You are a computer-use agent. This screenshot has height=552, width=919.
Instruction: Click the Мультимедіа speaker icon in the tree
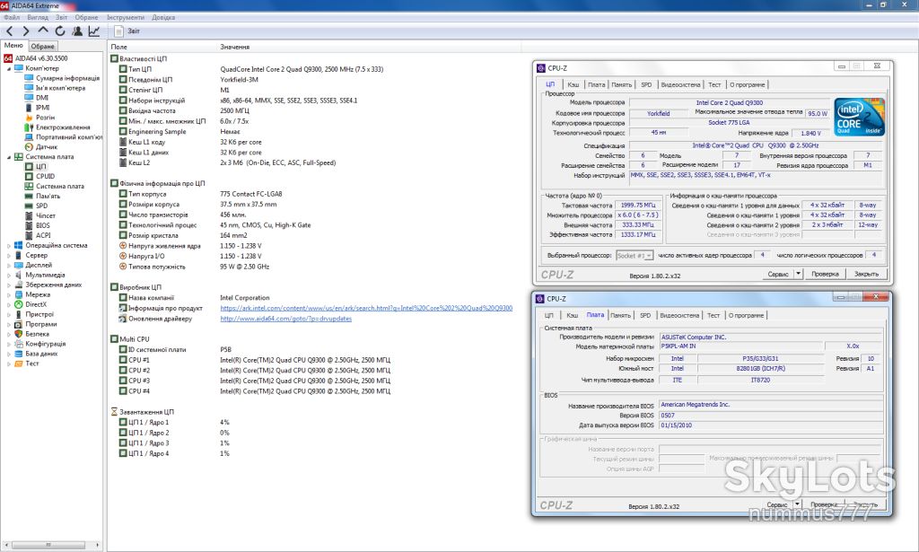[x=18, y=275]
